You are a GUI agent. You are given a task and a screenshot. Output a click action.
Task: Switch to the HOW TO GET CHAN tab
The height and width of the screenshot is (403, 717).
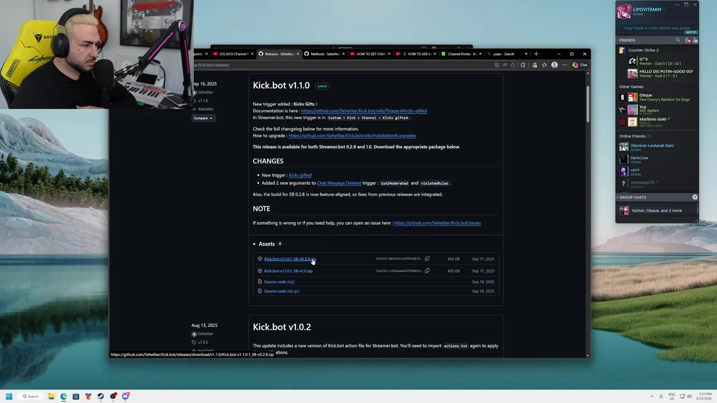click(370, 54)
